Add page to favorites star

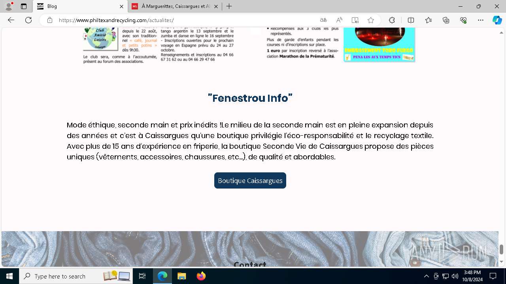[x=371, y=20]
